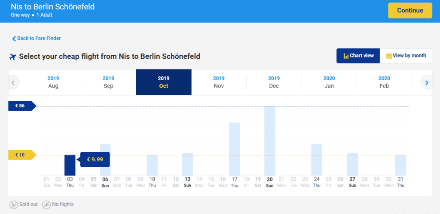Screen dimensions: 440x214
Task: Select the 2019 Nov month tab
Action: [219, 82]
